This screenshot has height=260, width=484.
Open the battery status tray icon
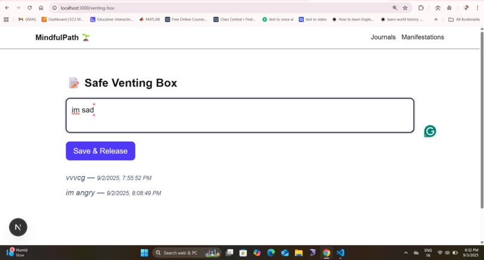(455, 253)
